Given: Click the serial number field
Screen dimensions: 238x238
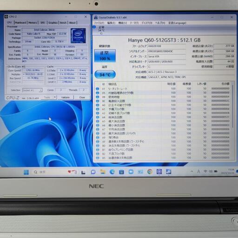Looking at the screenshot, I should (x=166, y=51).
